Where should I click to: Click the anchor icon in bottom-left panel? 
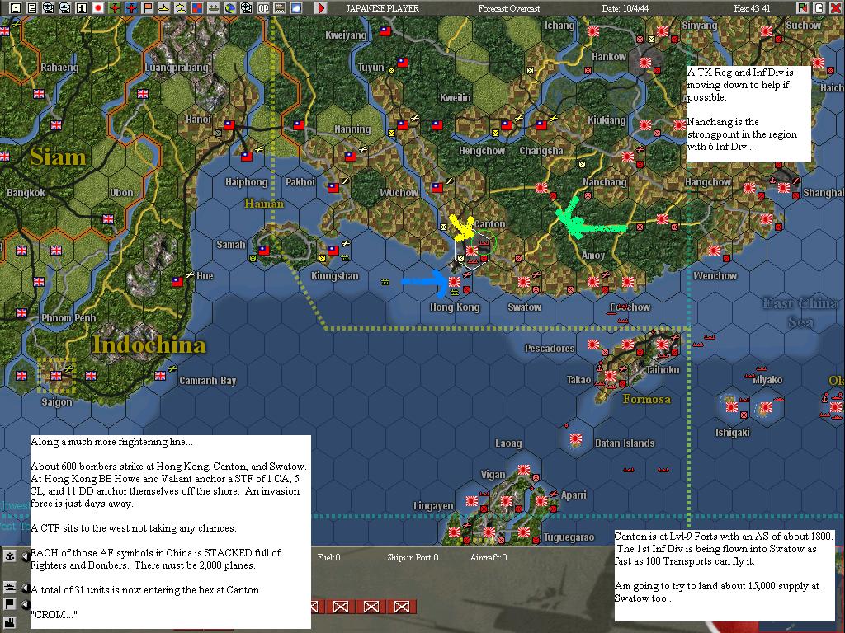9,556
